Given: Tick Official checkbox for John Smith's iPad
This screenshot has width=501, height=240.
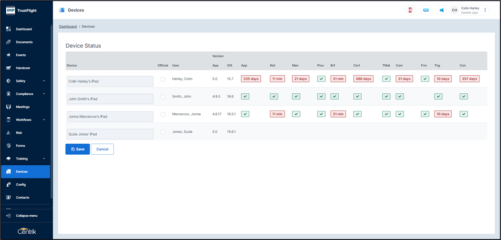Looking at the screenshot, I should click(163, 97).
